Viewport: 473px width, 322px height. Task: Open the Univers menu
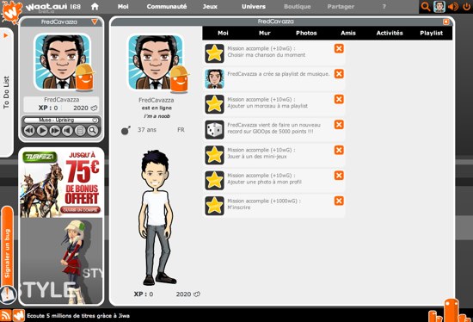point(254,6)
